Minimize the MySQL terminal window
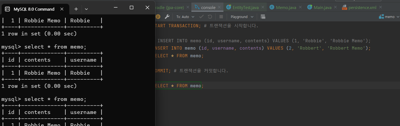 (x=116, y=7)
